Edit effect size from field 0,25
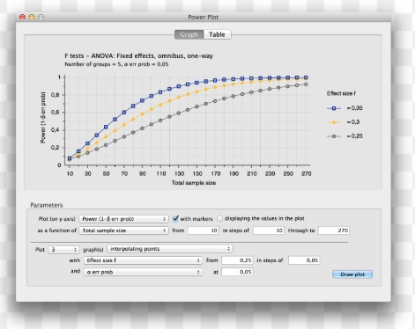 (237, 260)
